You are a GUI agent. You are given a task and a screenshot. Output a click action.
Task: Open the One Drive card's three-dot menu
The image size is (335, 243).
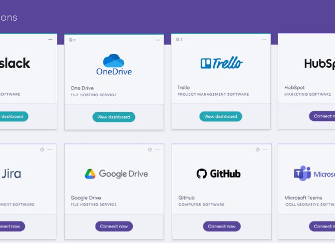click(x=157, y=40)
